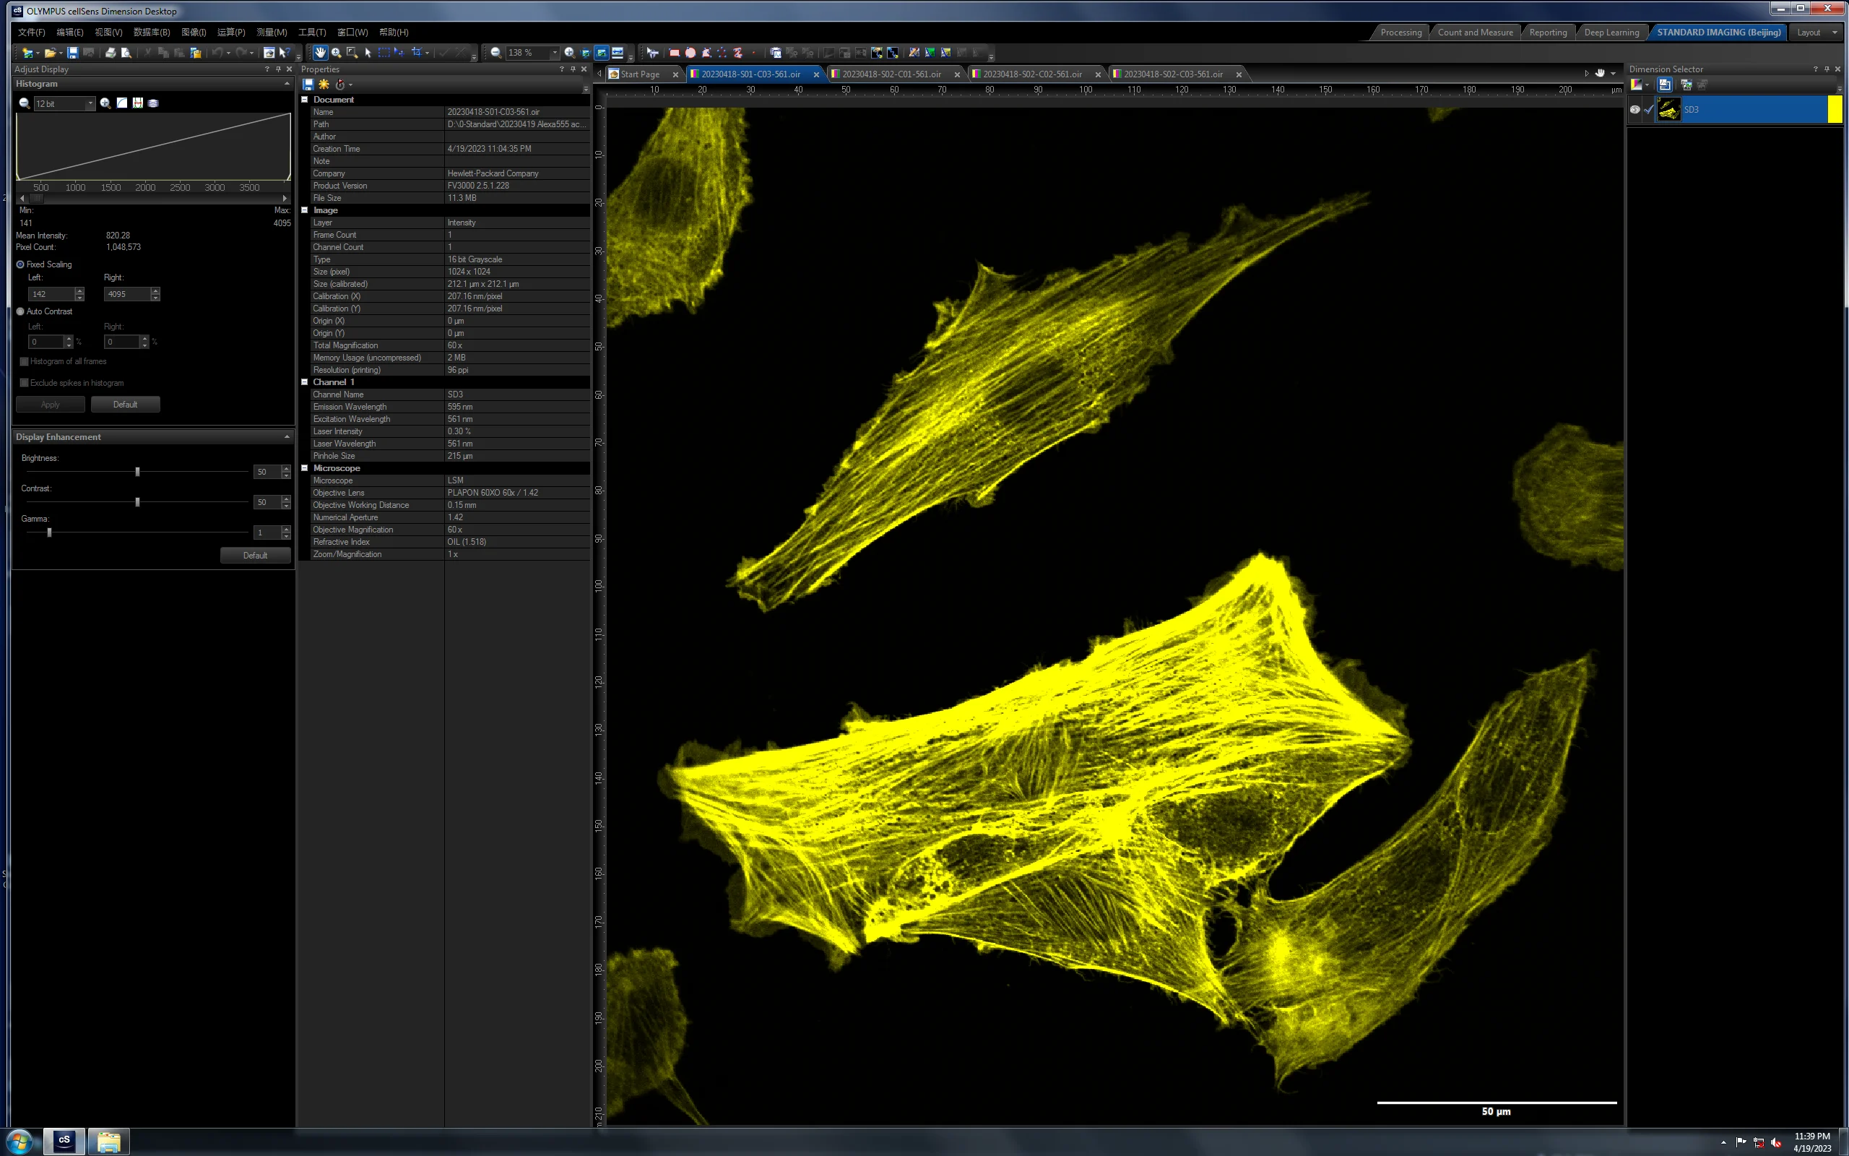Click the Print icon in the toolbar
This screenshot has width=1849, height=1156.
[111, 53]
